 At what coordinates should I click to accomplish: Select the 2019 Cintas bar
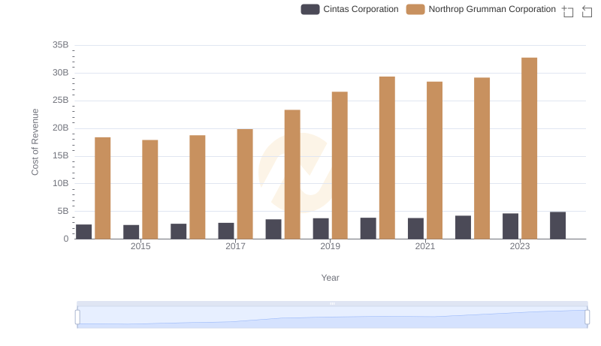point(321,229)
